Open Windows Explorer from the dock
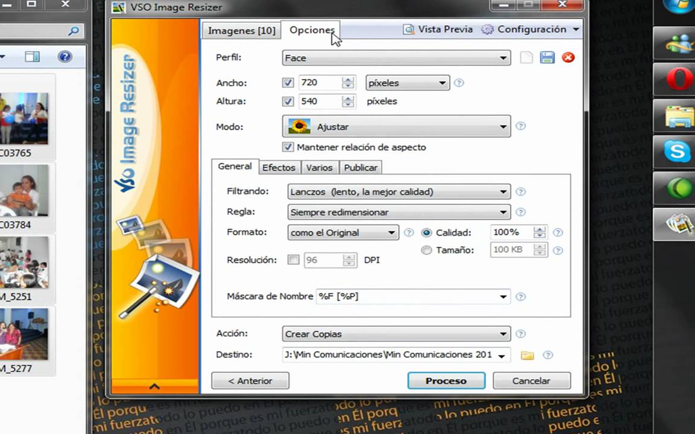 679,116
